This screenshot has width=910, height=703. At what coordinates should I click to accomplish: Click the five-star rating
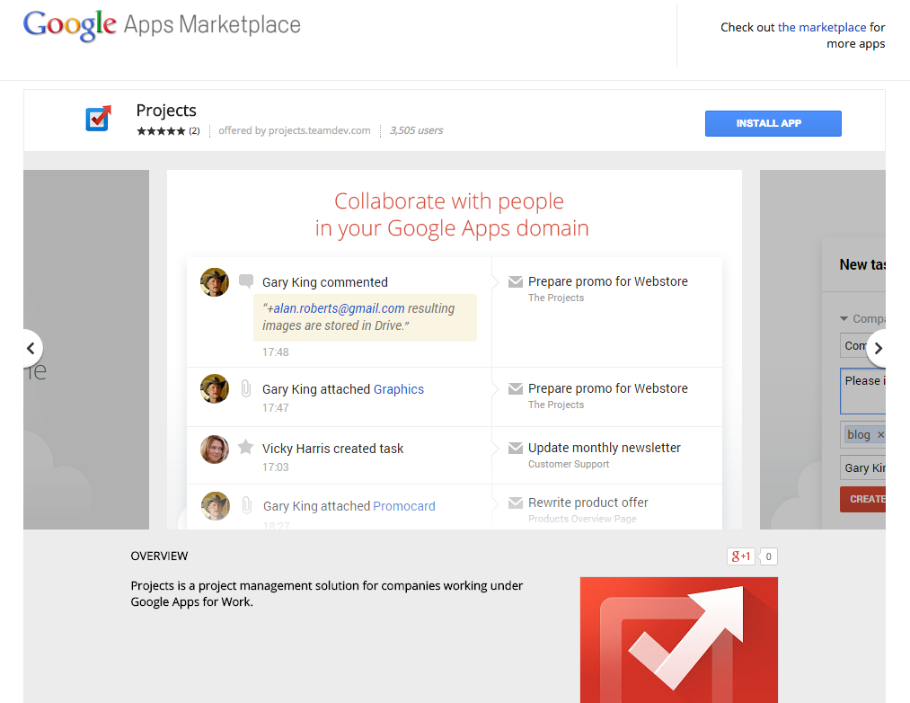161,130
